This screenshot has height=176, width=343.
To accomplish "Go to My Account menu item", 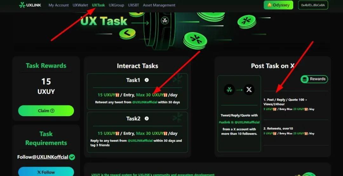I will (x=59, y=5).
